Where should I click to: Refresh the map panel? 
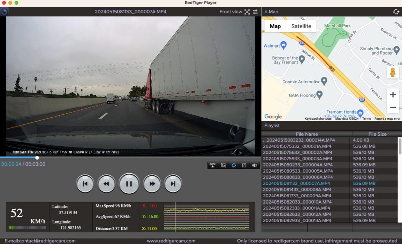[x=396, y=12]
